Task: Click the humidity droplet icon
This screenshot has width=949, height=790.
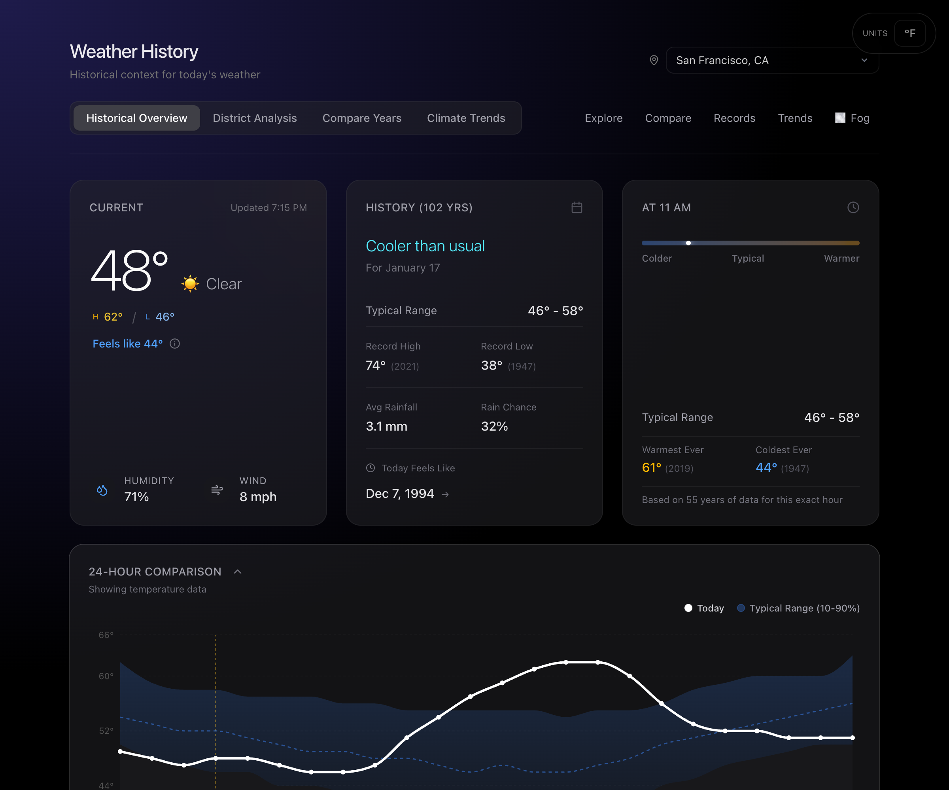Action: (102, 490)
